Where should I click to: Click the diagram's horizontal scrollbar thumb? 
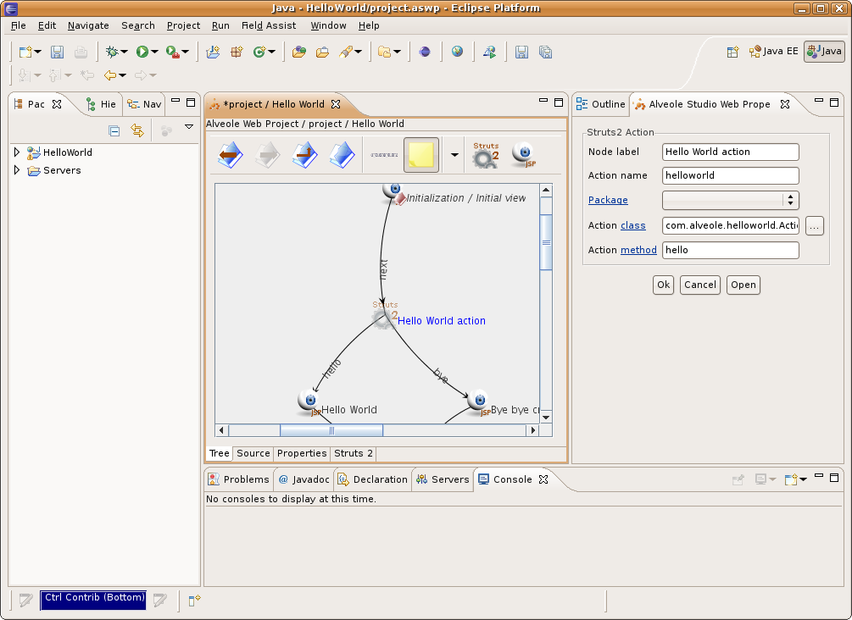pyautogui.click(x=331, y=430)
